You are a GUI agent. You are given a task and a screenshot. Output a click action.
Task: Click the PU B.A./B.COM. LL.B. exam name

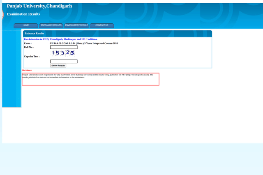tap(84, 43)
